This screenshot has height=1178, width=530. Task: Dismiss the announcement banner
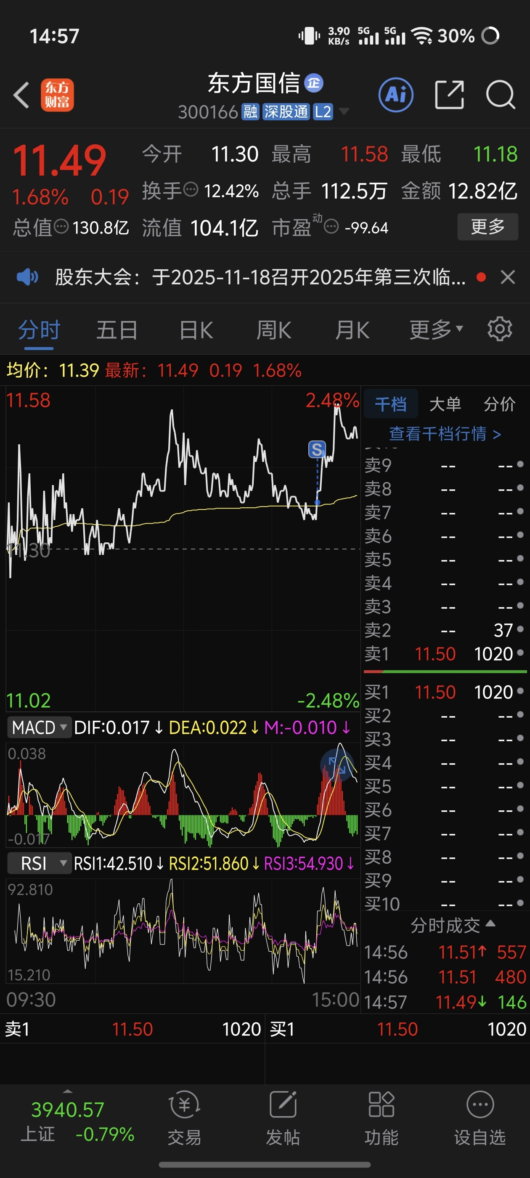click(x=508, y=277)
